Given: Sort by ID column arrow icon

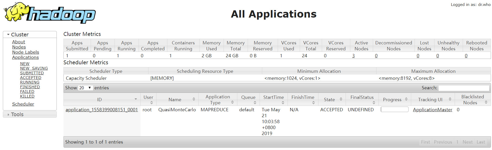Looking at the screenshot, I should tap(136, 99).
